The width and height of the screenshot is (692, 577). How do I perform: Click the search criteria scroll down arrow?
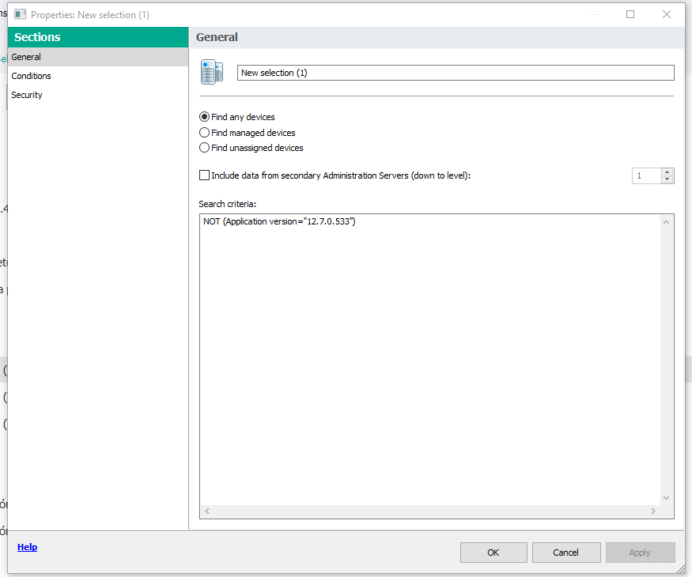[x=667, y=498]
